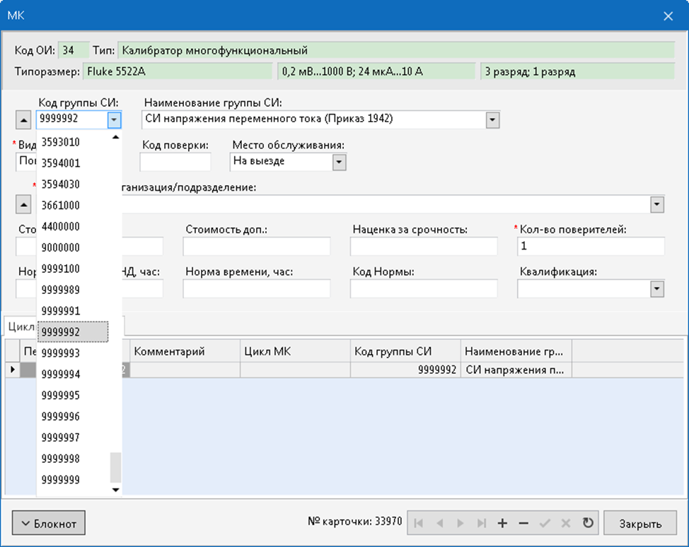Click Fluke 5522A типоразмер field
This screenshot has height=547, width=689.
(x=178, y=71)
